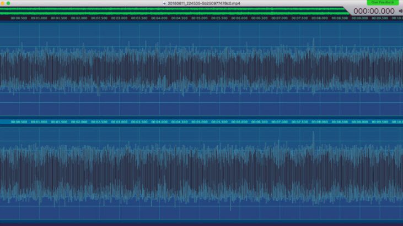Click 00:04.000 on the lower channel ruler
This screenshot has width=403, height=226.
tap(159, 122)
